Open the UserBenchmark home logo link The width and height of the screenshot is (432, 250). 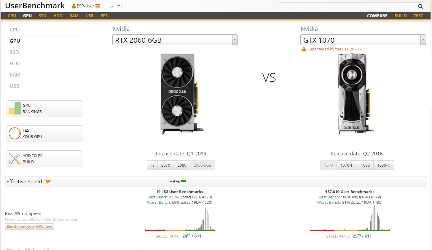pyautogui.click(x=35, y=6)
